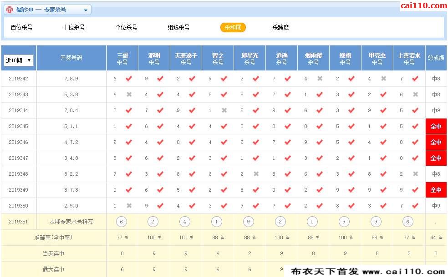This screenshot has height=277, width=448.
Task: Open the 近10期 period selector
Action: [19, 60]
